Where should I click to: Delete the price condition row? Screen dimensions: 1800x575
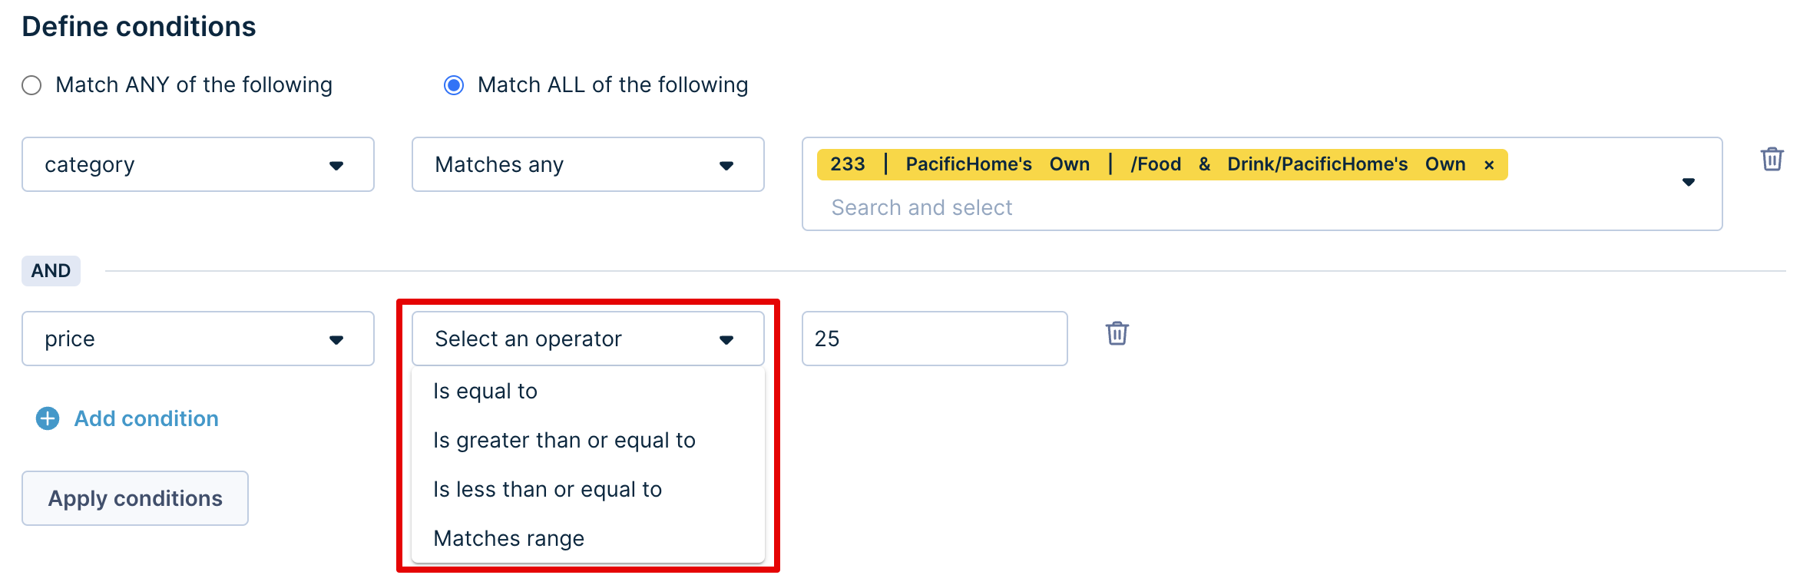point(1117,333)
